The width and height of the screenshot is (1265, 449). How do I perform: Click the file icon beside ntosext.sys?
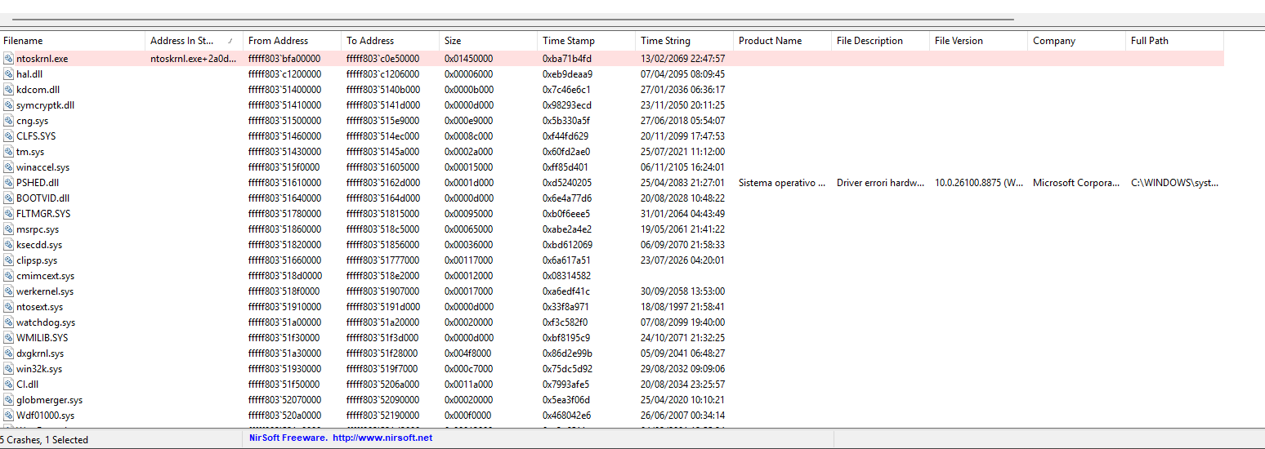tap(8, 307)
